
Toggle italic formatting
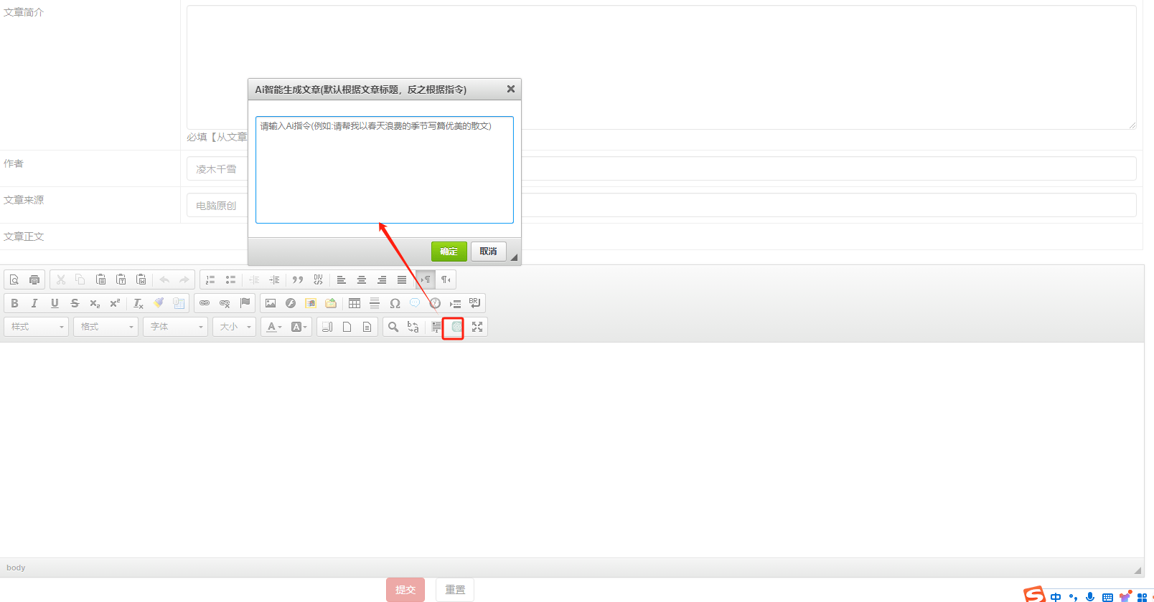tap(34, 303)
